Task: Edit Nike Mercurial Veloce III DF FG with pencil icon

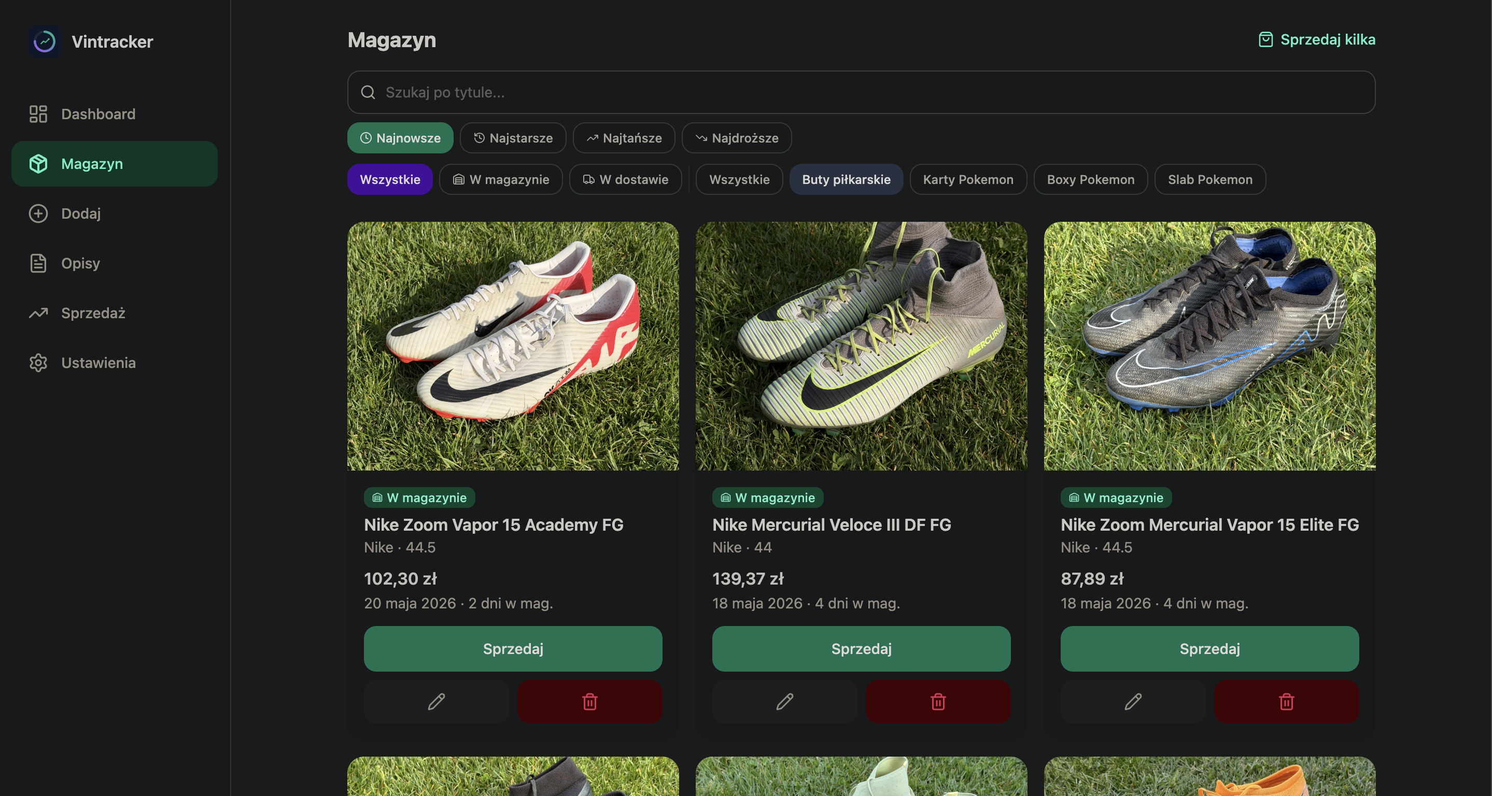Action: (785, 702)
